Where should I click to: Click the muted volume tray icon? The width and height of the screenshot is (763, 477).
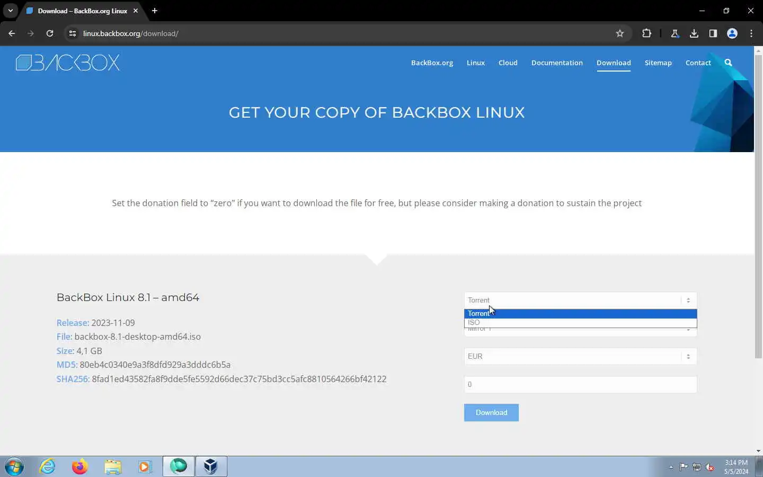coord(710,467)
